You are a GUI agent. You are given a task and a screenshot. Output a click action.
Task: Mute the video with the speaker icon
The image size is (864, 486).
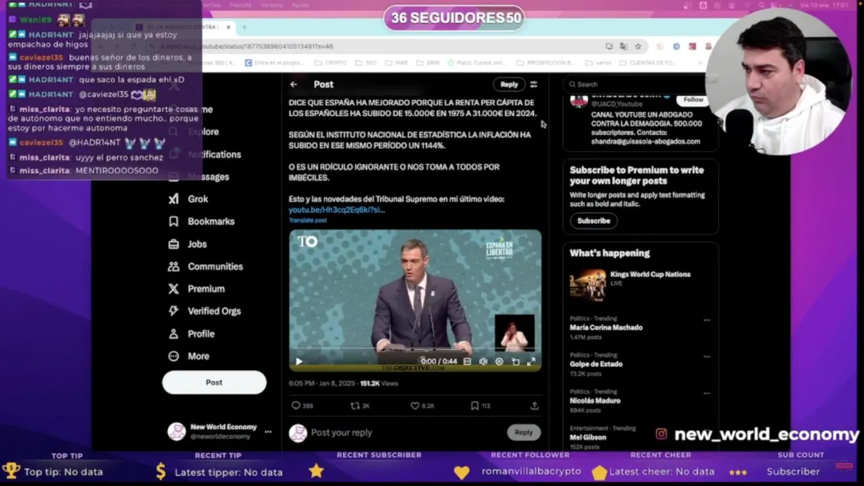pyautogui.click(x=483, y=362)
